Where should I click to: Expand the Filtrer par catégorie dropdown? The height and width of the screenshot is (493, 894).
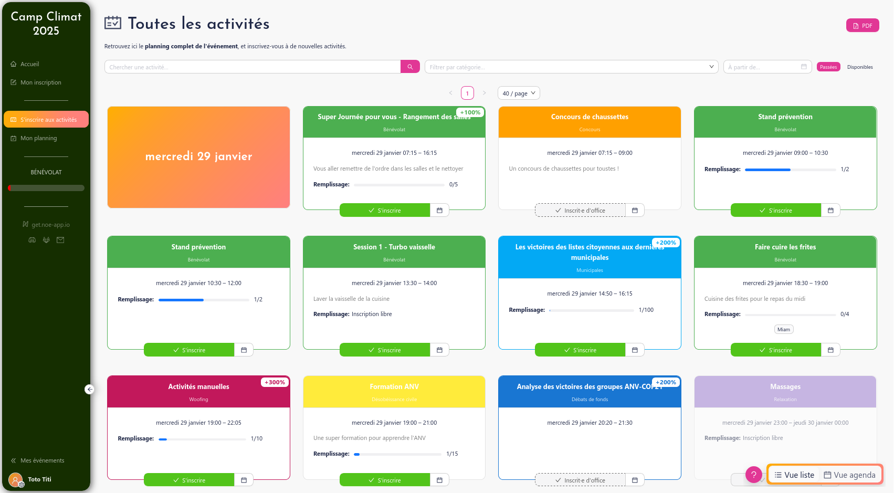571,67
